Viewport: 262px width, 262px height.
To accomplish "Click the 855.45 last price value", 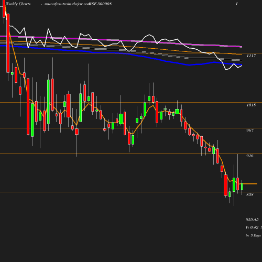I will tap(252, 220).
